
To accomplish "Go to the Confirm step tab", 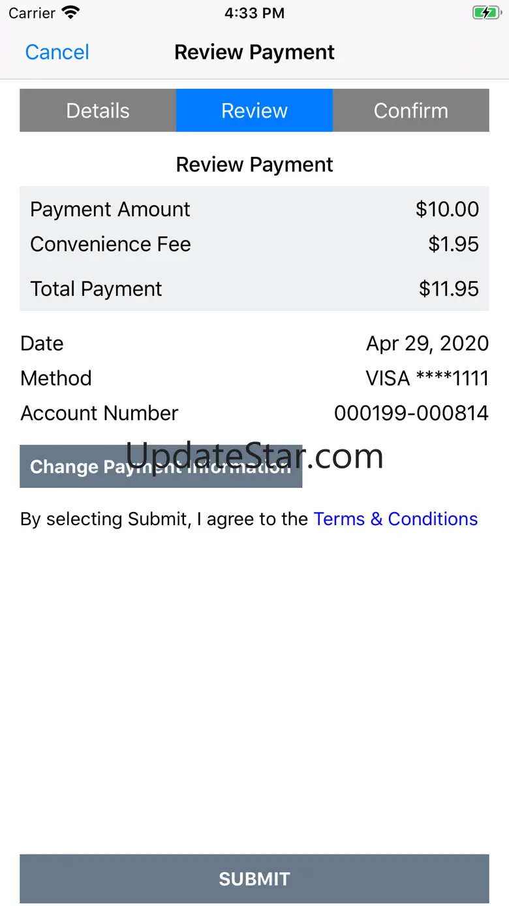I will tap(411, 110).
